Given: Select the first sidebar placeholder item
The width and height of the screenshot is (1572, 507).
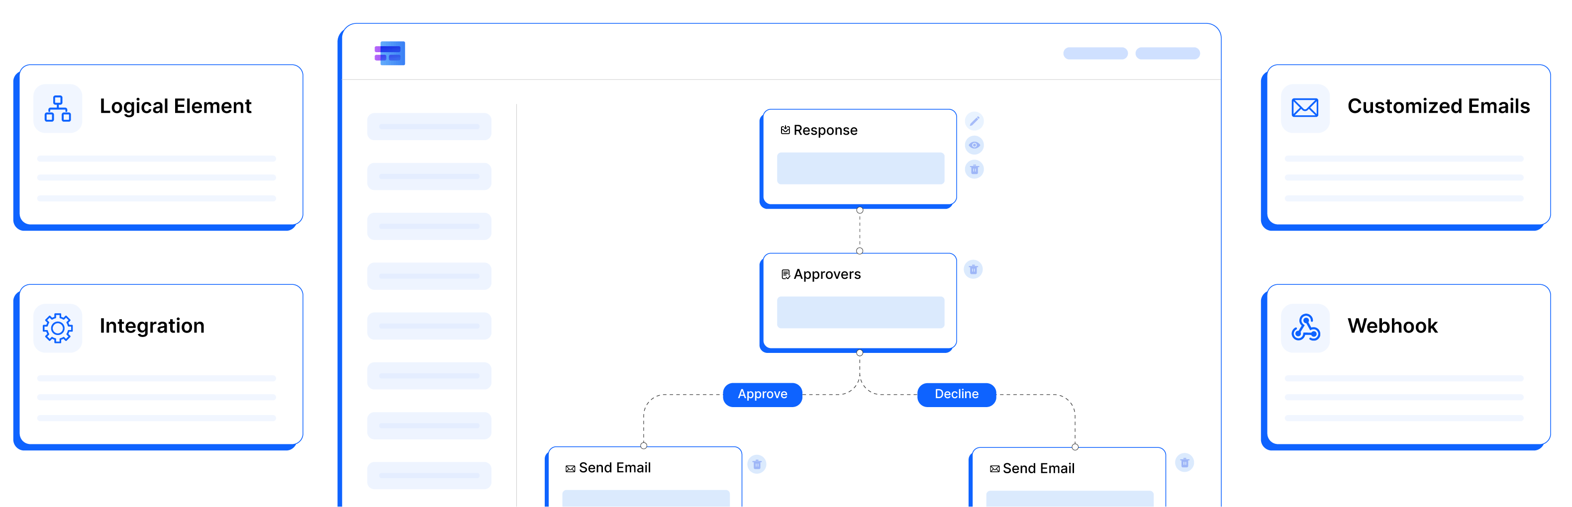Looking at the screenshot, I should (429, 126).
